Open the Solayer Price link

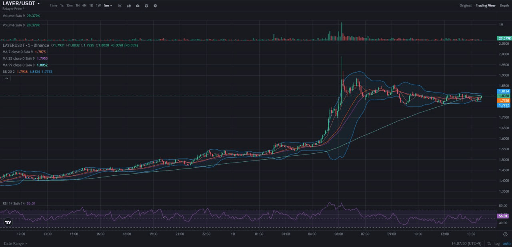click(14, 9)
